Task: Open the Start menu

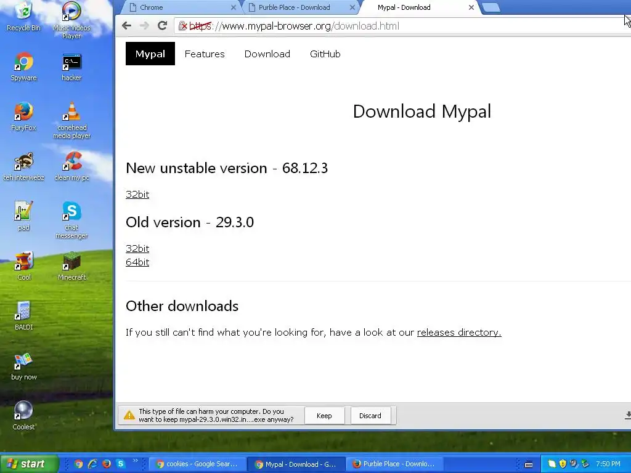Action: tap(29, 464)
